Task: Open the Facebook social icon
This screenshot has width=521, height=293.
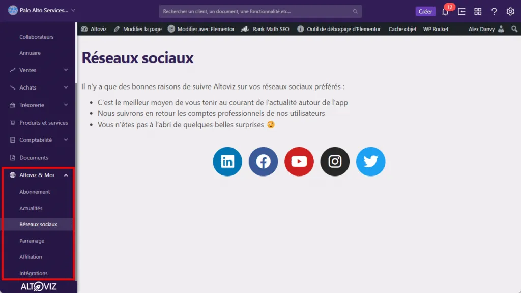Action: tap(263, 161)
